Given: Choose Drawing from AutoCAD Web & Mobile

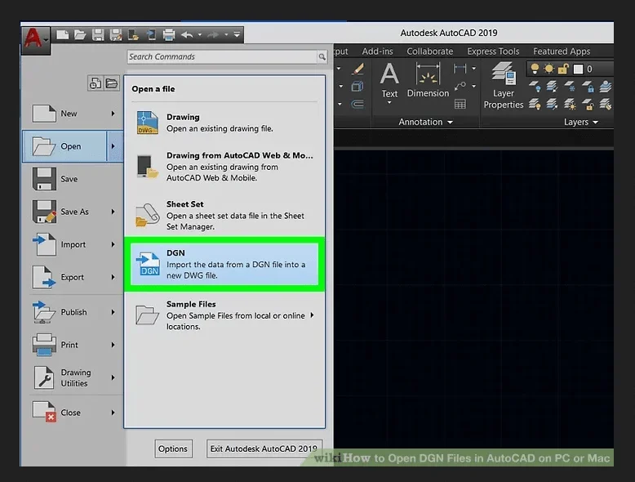Looking at the screenshot, I should tap(224, 167).
